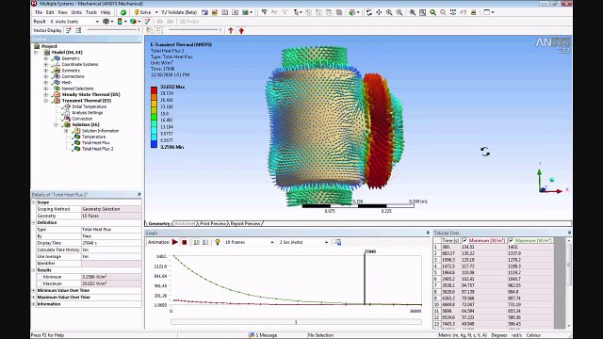Click the Tabular Data vertical scrollbar
The image size is (603, 339).
(x=569, y=282)
